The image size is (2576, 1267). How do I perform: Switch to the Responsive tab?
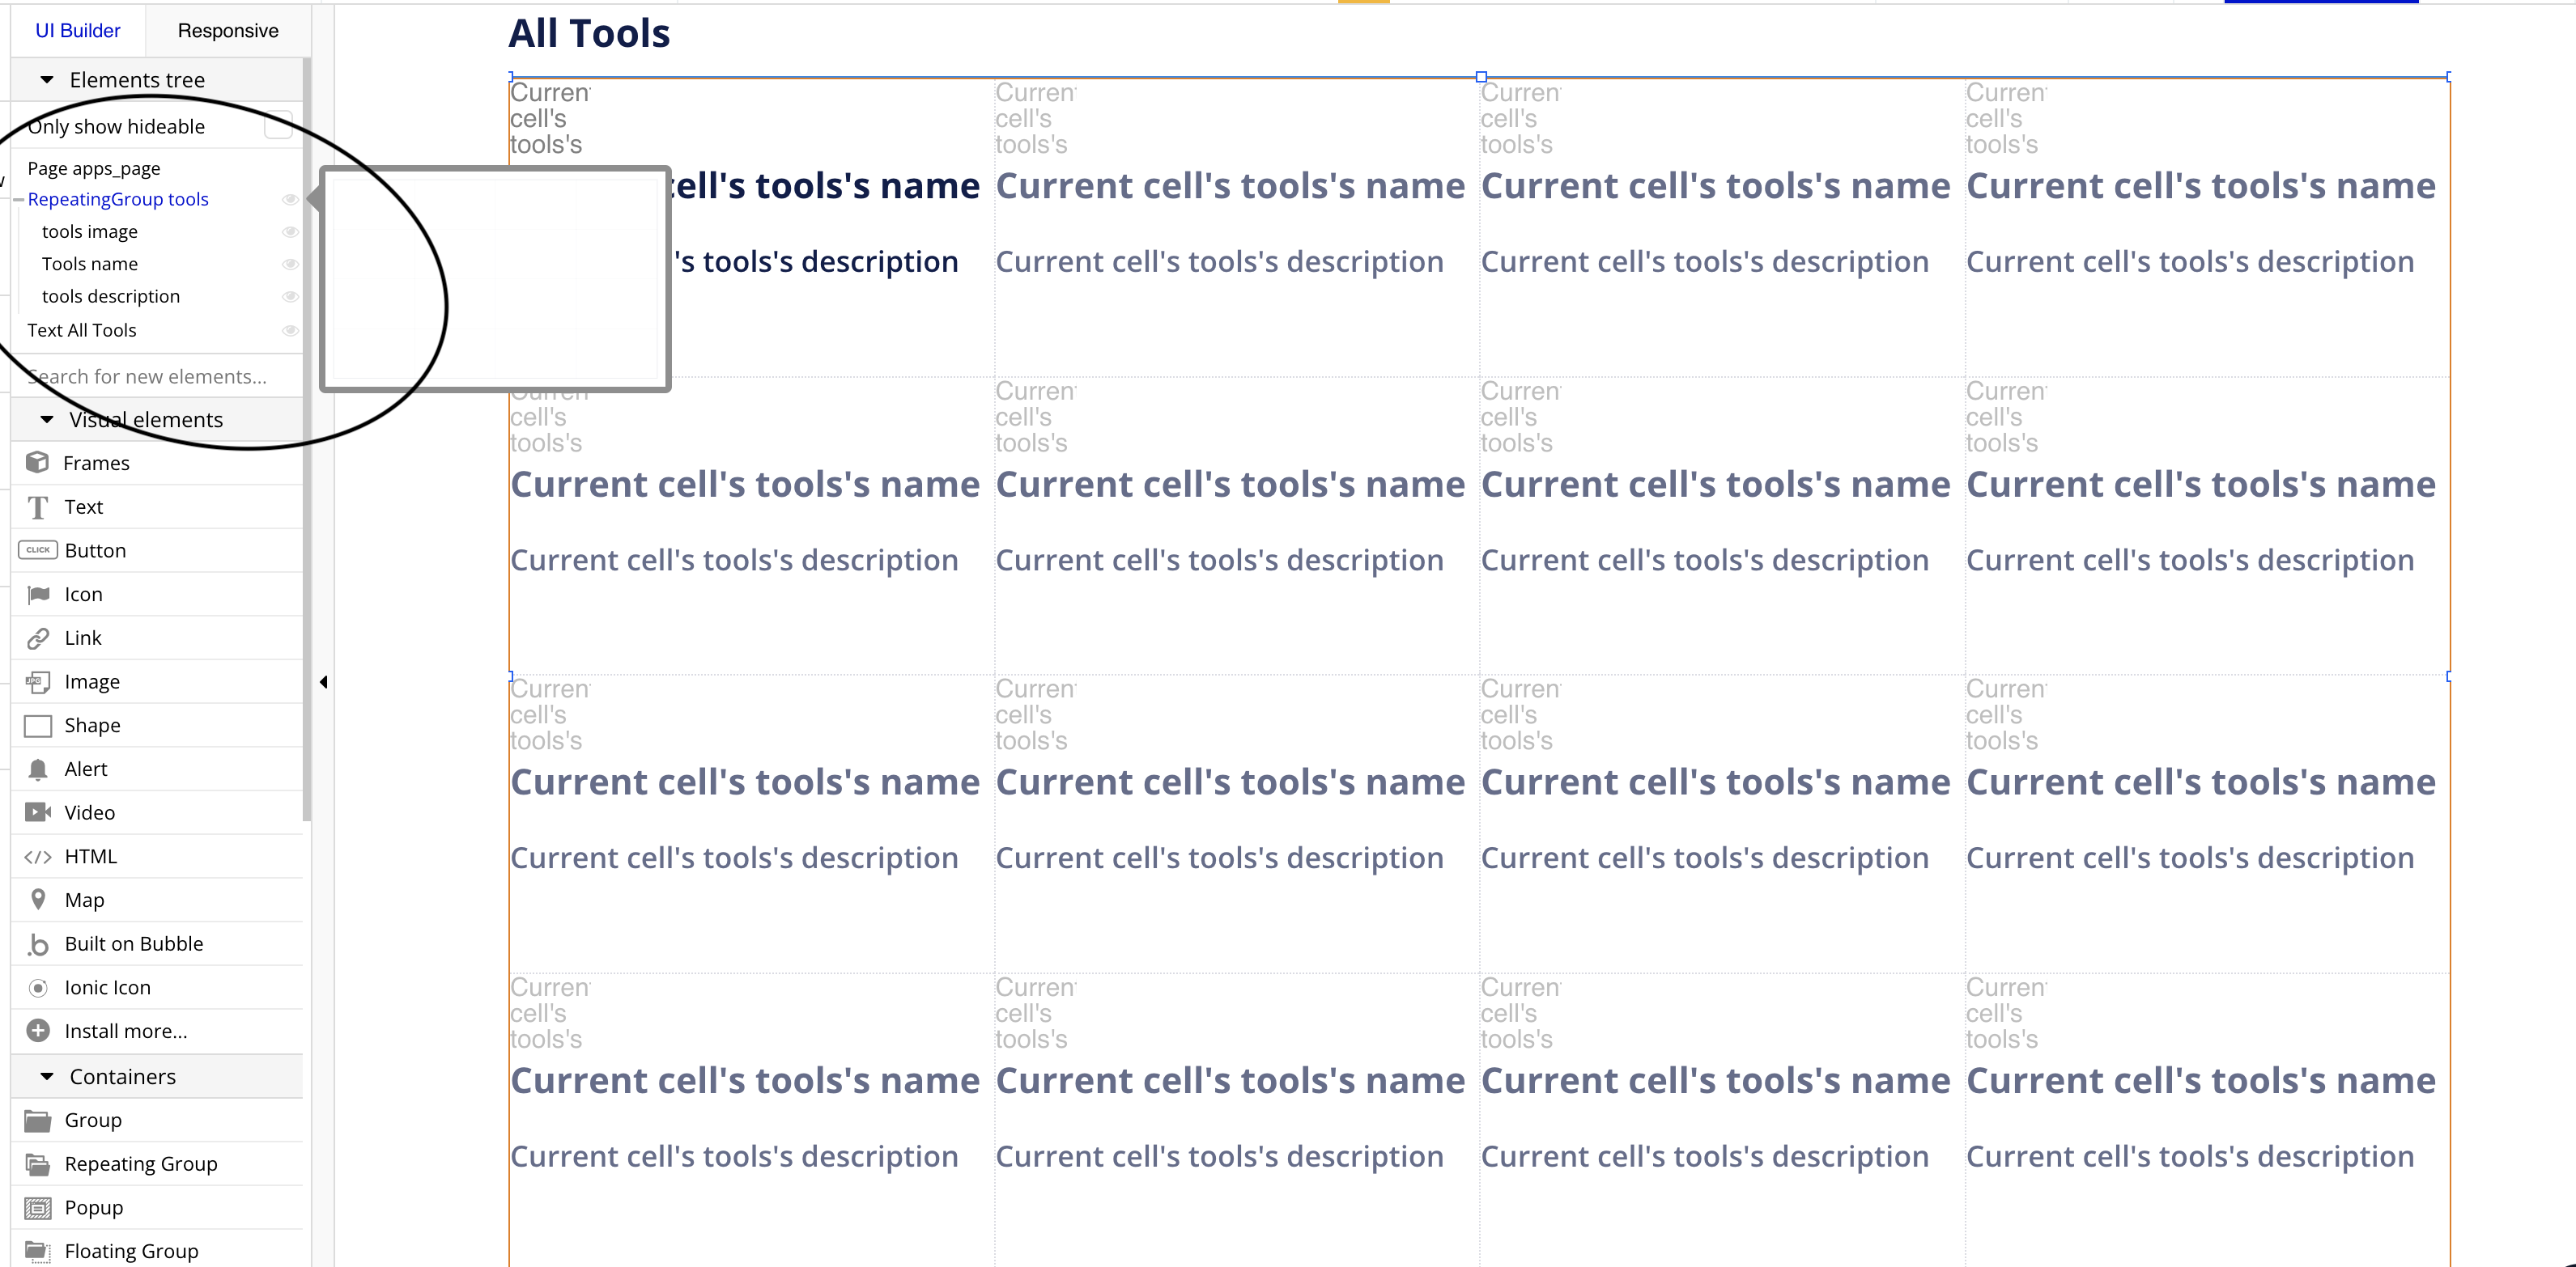[x=228, y=31]
